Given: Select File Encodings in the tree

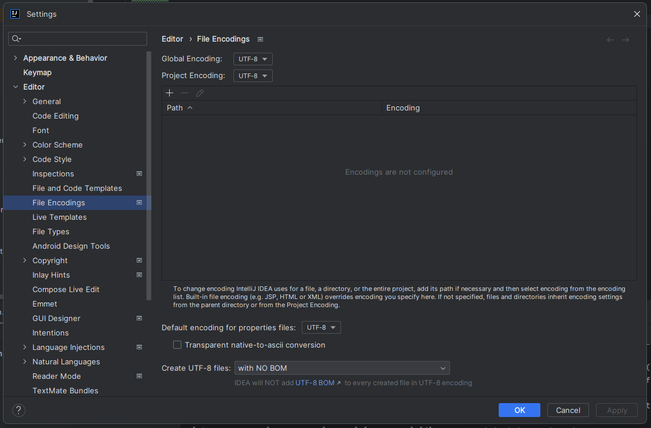Looking at the screenshot, I should tap(77, 203).
